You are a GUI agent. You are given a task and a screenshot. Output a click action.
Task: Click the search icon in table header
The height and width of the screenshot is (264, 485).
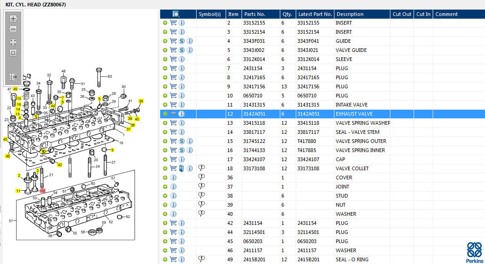pyautogui.click(x=176, y=14)
